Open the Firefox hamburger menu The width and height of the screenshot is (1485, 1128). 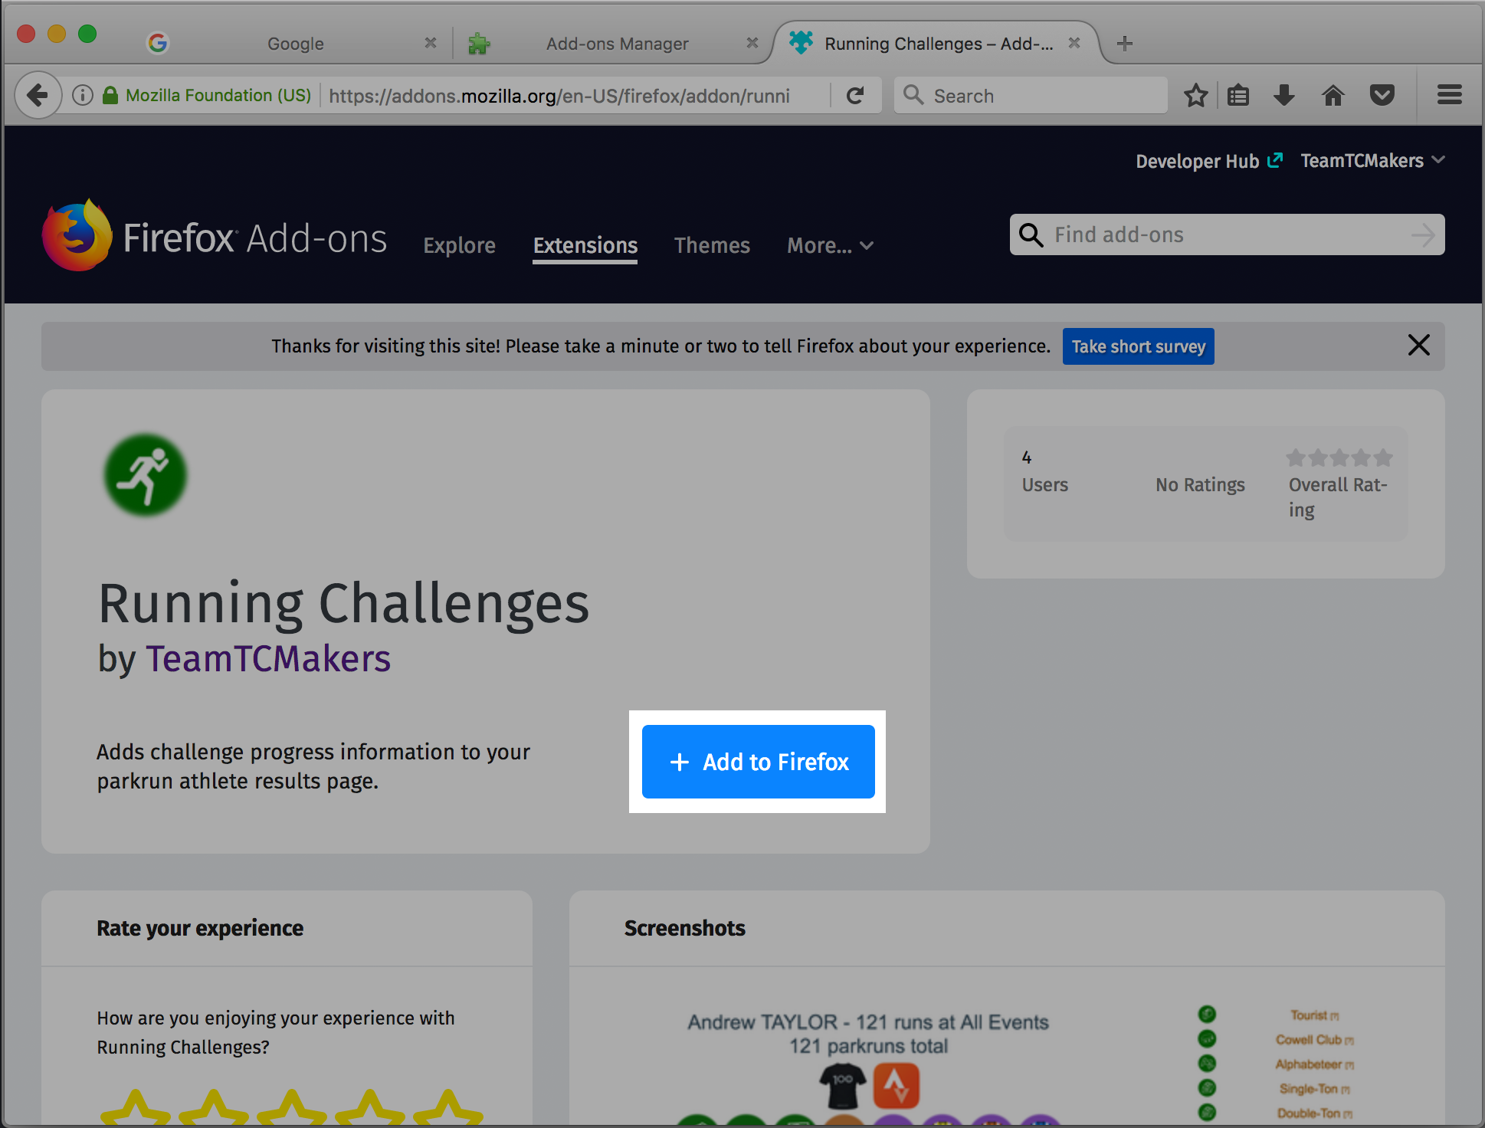pos(1449,96)
